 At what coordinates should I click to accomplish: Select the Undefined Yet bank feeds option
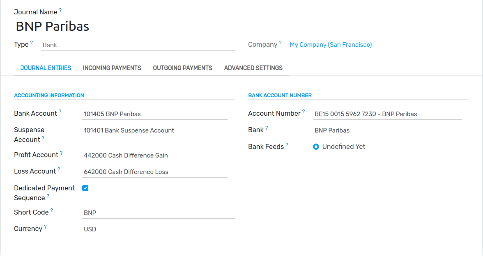coord(316,147)
